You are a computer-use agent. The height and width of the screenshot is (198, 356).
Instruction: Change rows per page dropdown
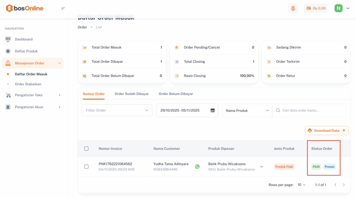(301, 185)
